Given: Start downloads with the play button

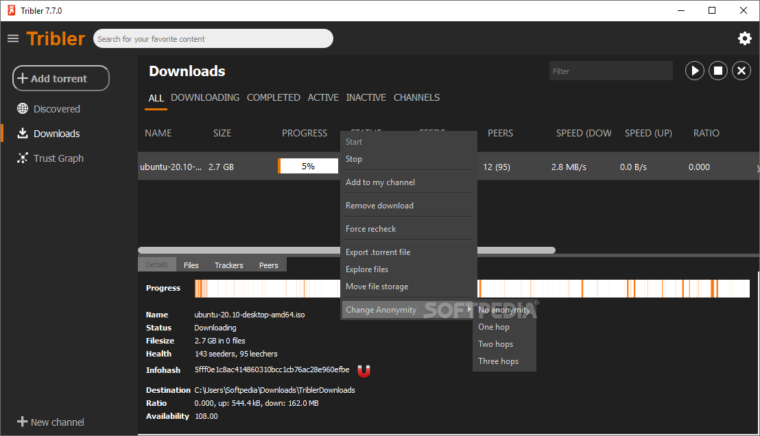Looking at the screenshot, I should coord(695,71).
